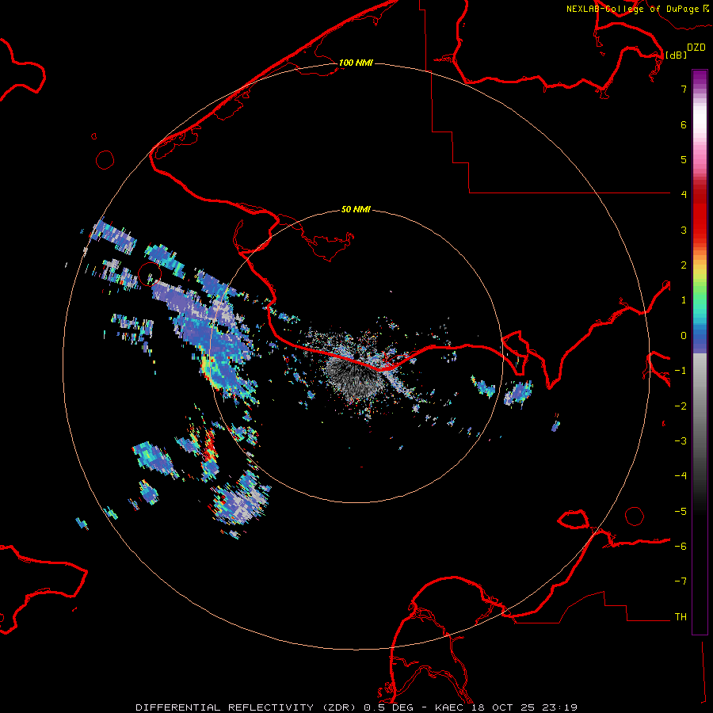Image resolution: width=713 pixels, height=713 pixels.
Task: Click the "-2" tick label on the scale
Action: (681, 406)
